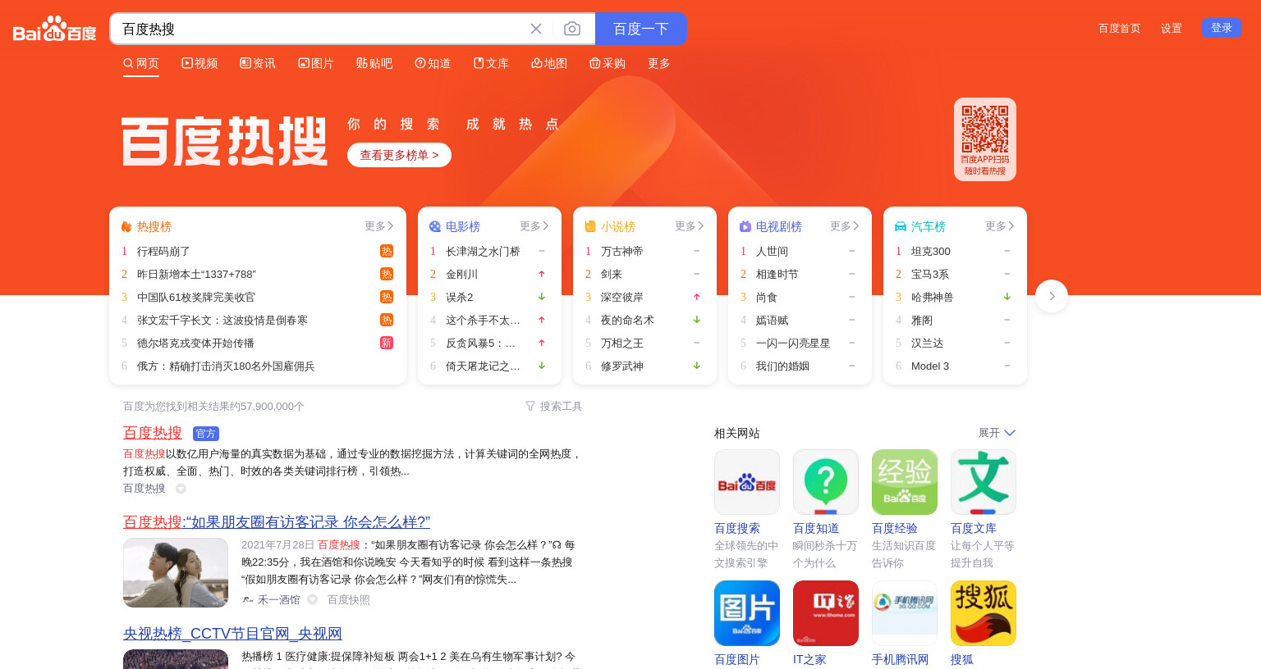
Task: Click the 百度文库 site icon
Action: (x=984, y=482)
